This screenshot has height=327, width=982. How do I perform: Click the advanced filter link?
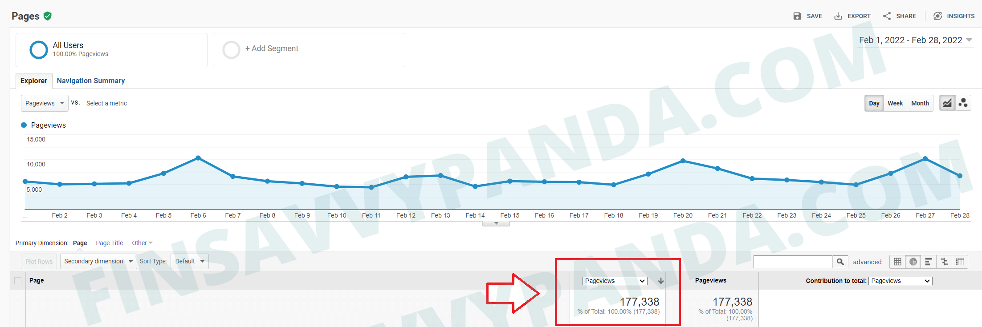[x=867, y=262]
